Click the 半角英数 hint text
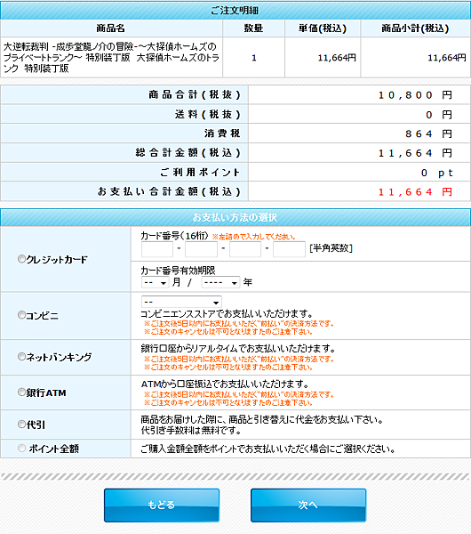This screenshot has height=534, width=471. coord(331,248)
